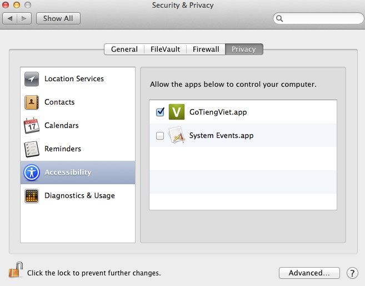365x286 pixels.
Task: Click the Calendars icon in sidebar
Action: [32, 126]
